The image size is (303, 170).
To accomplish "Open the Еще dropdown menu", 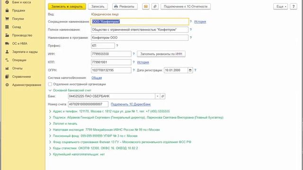I will [281, 6].
